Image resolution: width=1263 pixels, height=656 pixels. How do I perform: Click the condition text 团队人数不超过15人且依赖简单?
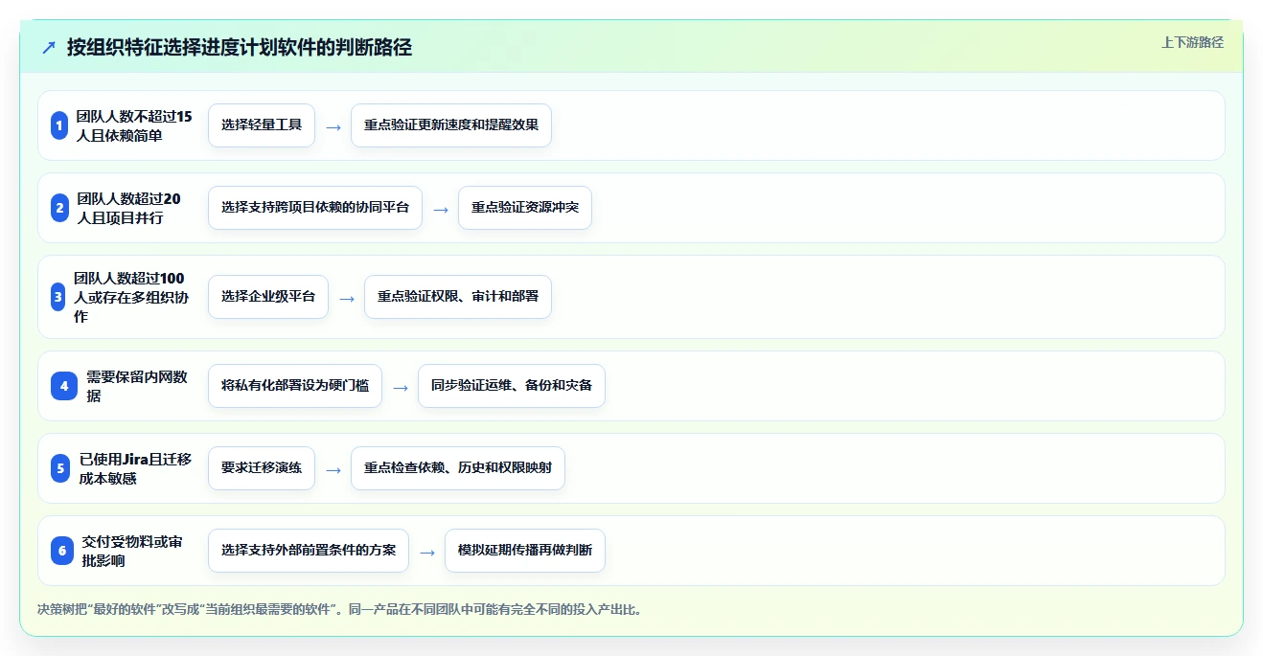(x=134, y=125)
